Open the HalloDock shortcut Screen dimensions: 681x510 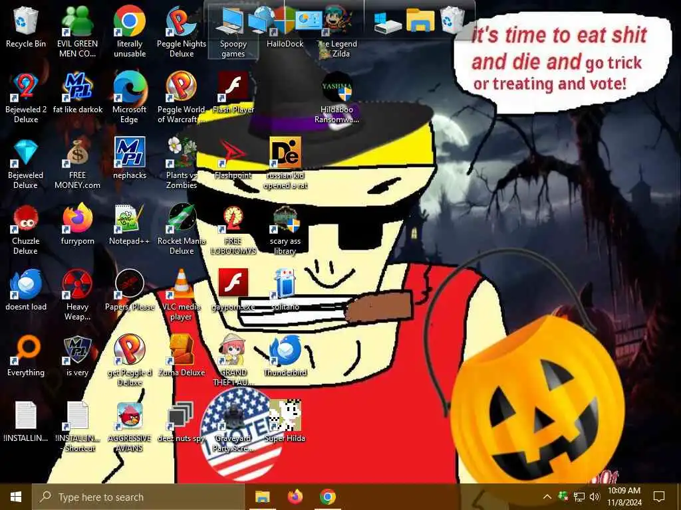285,26
